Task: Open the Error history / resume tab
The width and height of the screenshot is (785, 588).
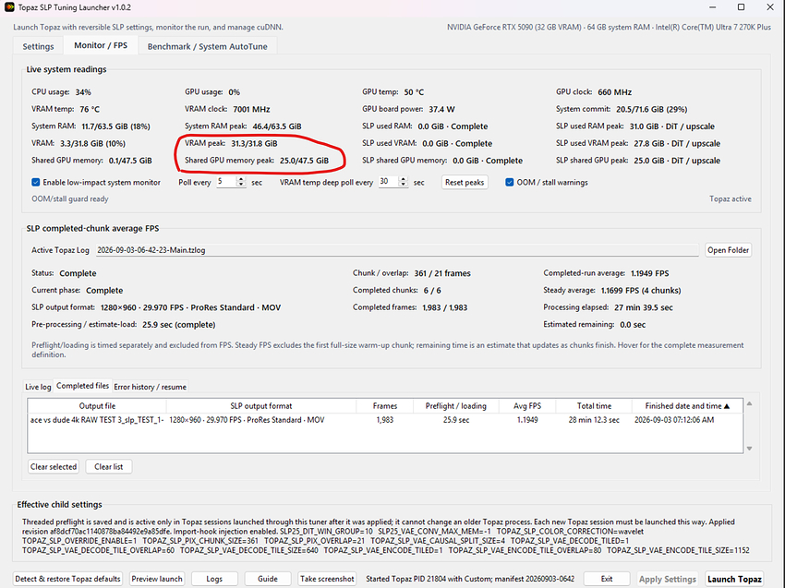Action: pos(151,387)
